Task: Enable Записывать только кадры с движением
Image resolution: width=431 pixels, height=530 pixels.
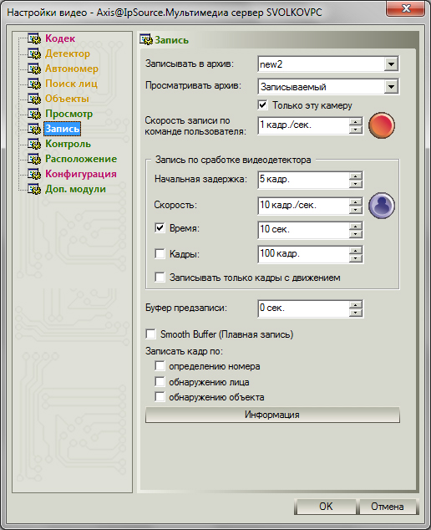Action: (160, 278)
